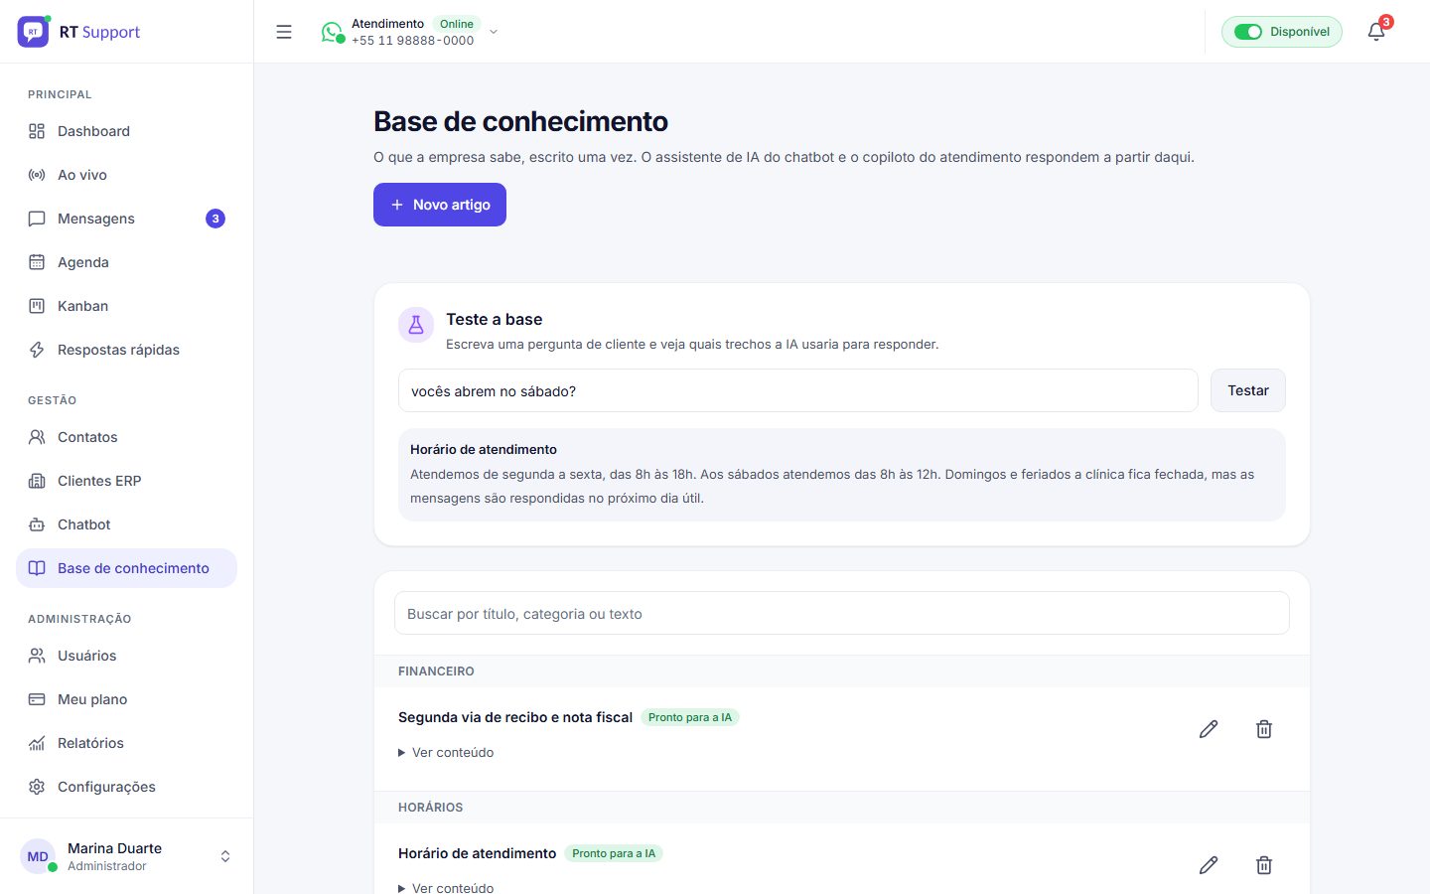Open the Agenda page

[x=126, y=262]
